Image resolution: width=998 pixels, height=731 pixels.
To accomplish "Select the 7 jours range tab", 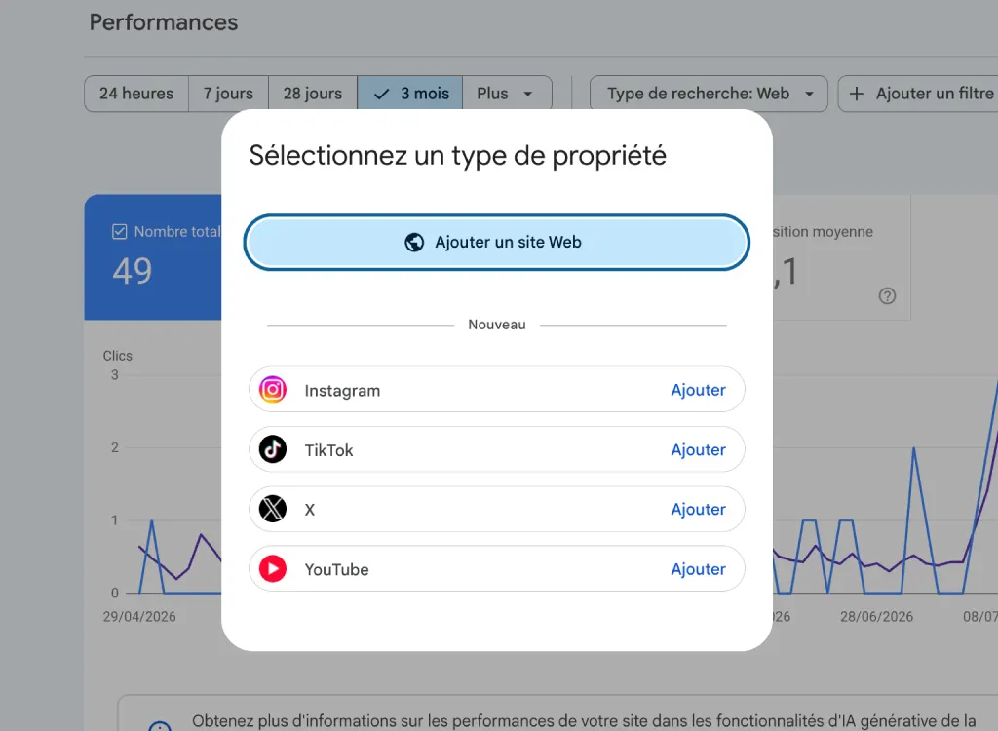I will (x=228, y=94).
